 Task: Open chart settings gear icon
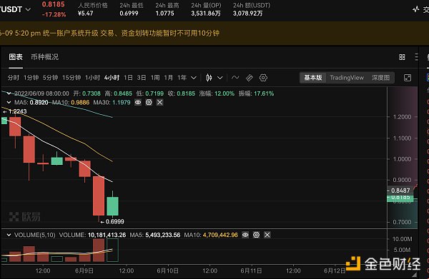(263, 78)
